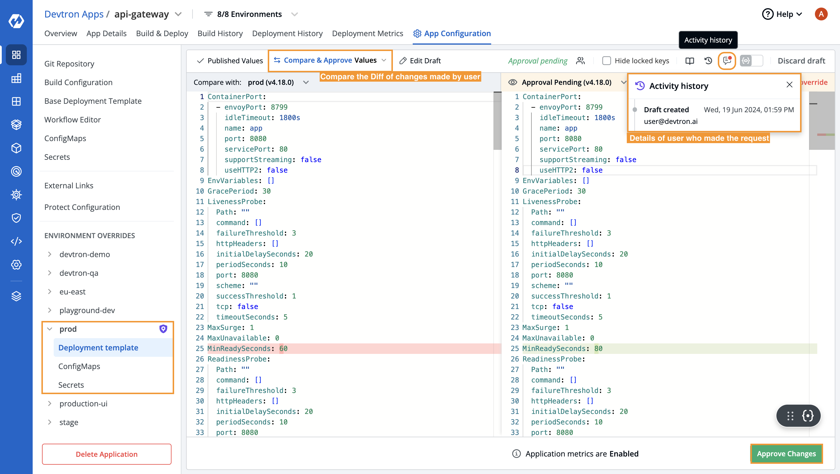840x474 pixels.
Task: Open Devtron Apps breadcrumb link
Action: (x=74, y=14)
